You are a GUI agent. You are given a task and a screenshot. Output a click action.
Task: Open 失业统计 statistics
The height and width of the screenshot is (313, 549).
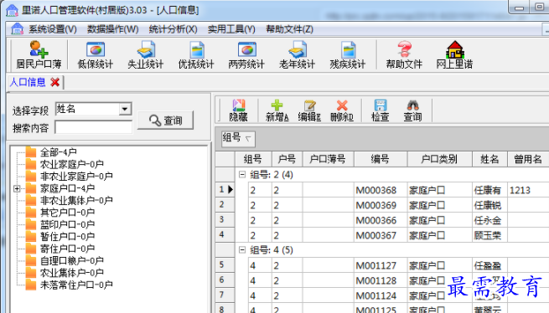[x=146, y=55]
